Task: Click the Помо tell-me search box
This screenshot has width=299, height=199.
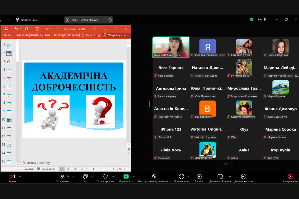Action: 87,35
